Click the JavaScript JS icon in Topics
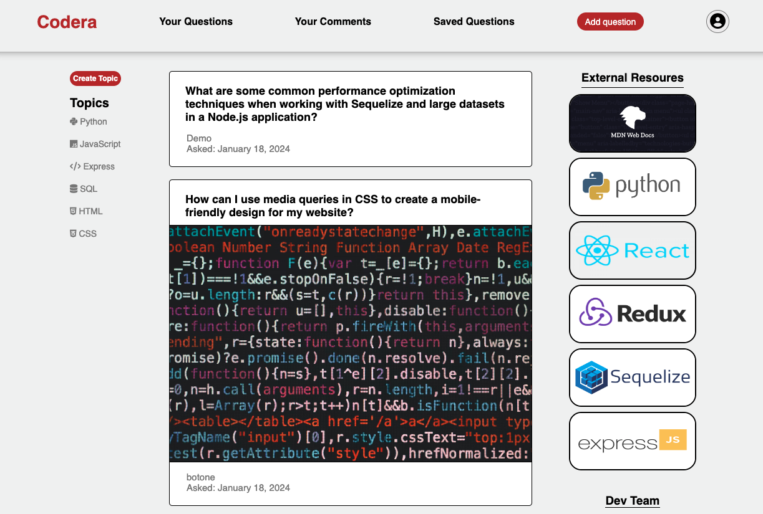The image size is (763, 514). click(x=74, y=145)
